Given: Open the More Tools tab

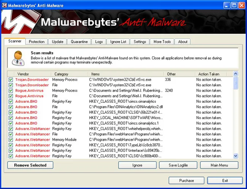Looking at the screenshot, I should (162, 42).
